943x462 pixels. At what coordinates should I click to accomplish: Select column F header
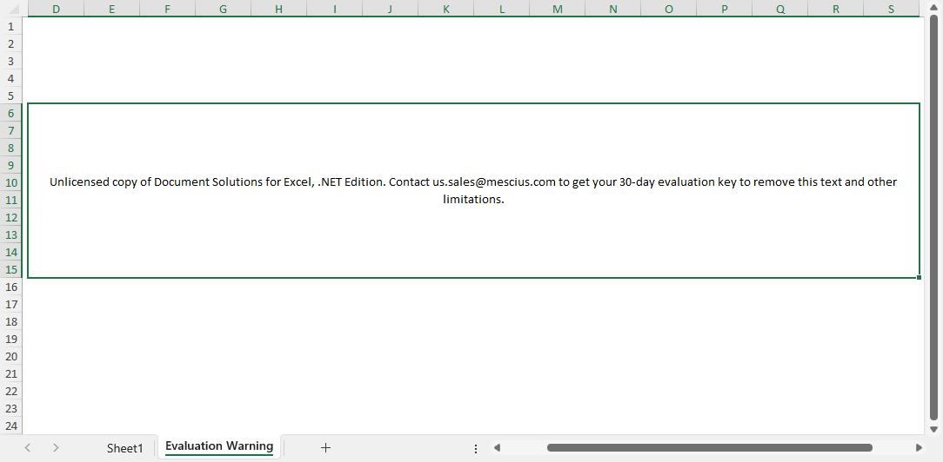(x=167, y=9)
